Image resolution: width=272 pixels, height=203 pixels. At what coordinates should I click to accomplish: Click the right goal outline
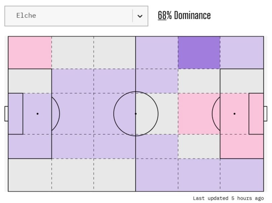coord(266,114)
